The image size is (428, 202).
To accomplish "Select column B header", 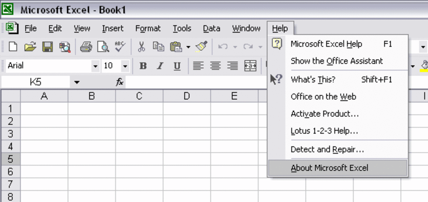I will [x=92, y=96].
